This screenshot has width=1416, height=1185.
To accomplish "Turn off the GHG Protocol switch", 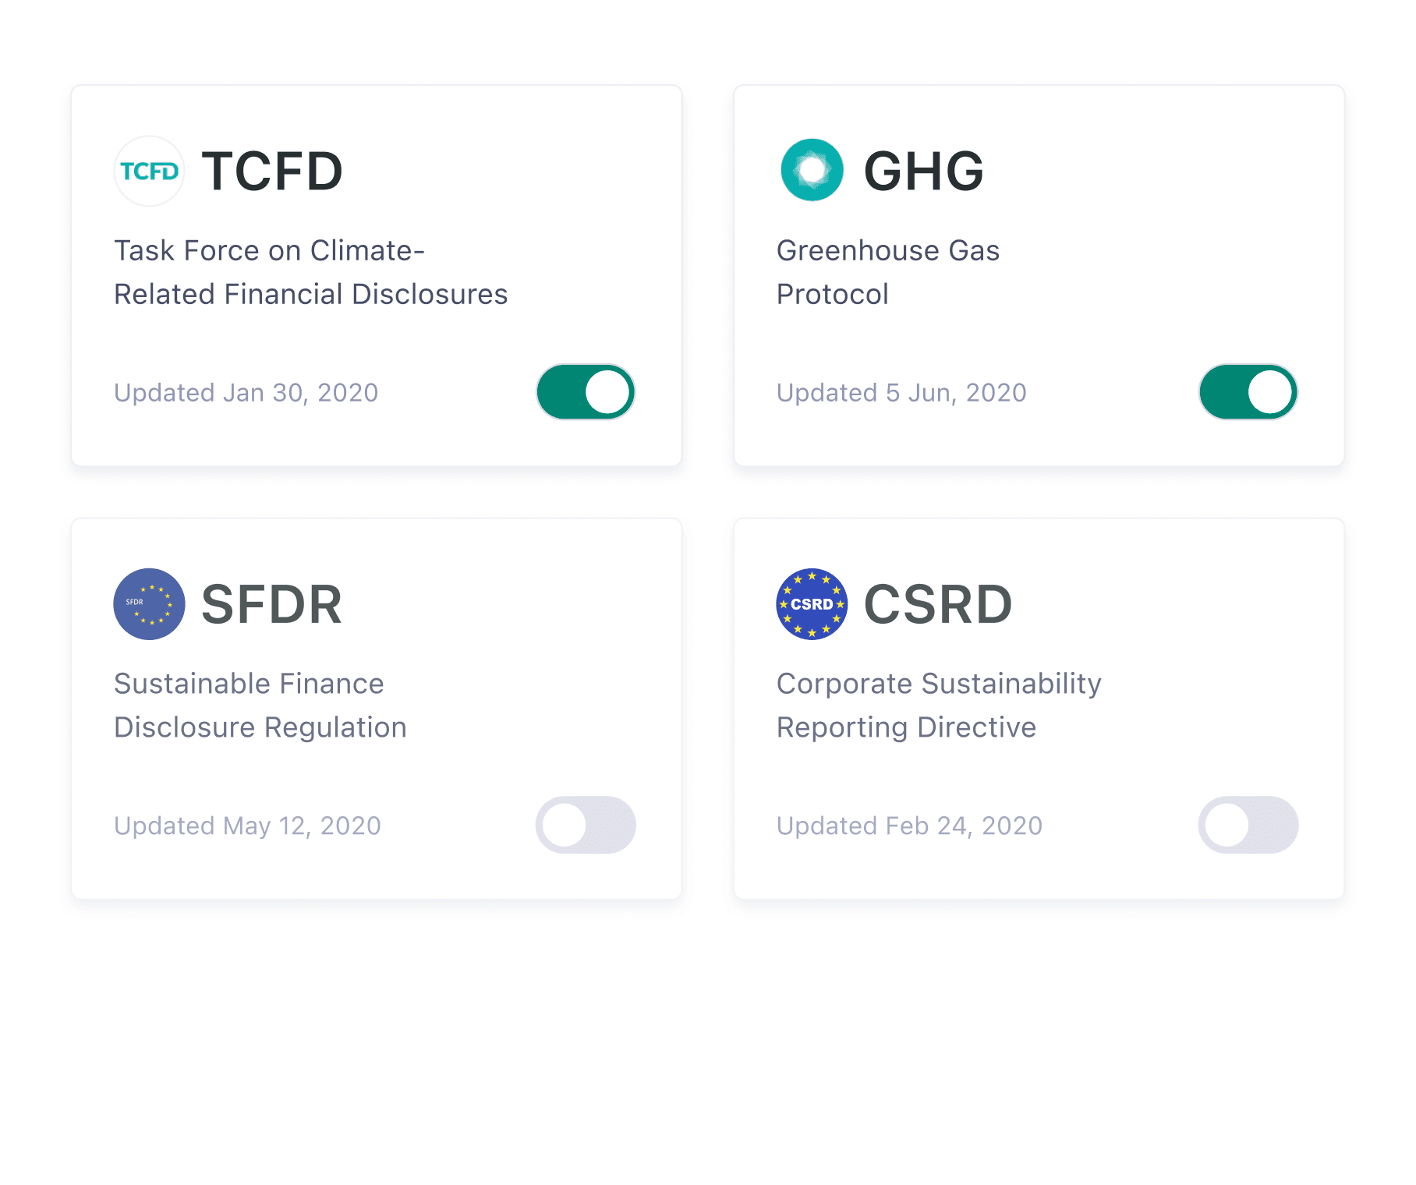I will (1248, 391).
